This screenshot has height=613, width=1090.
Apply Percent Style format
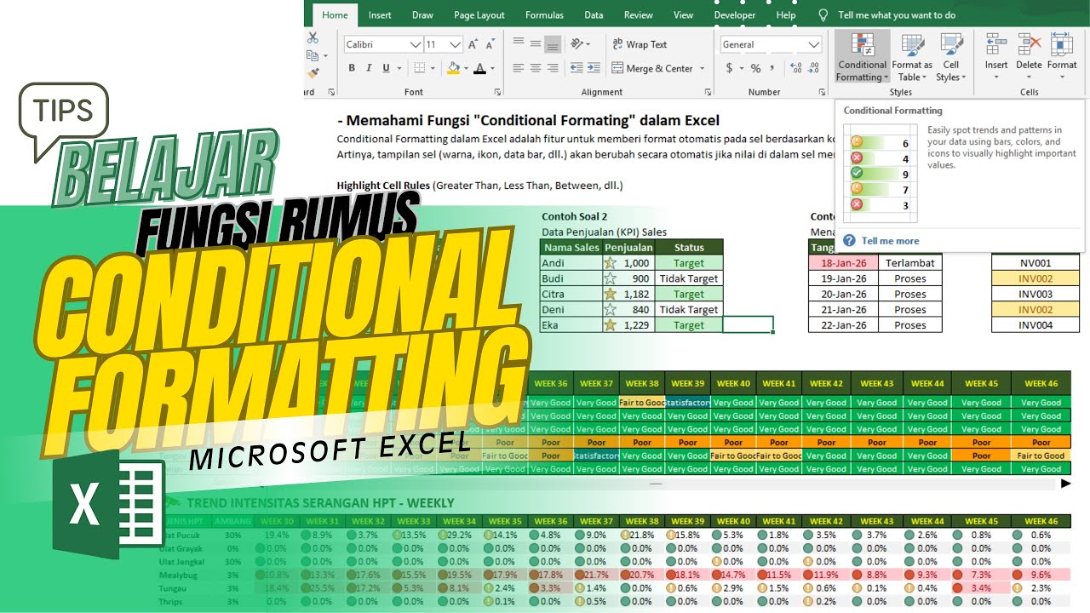[x=755, y=68]
